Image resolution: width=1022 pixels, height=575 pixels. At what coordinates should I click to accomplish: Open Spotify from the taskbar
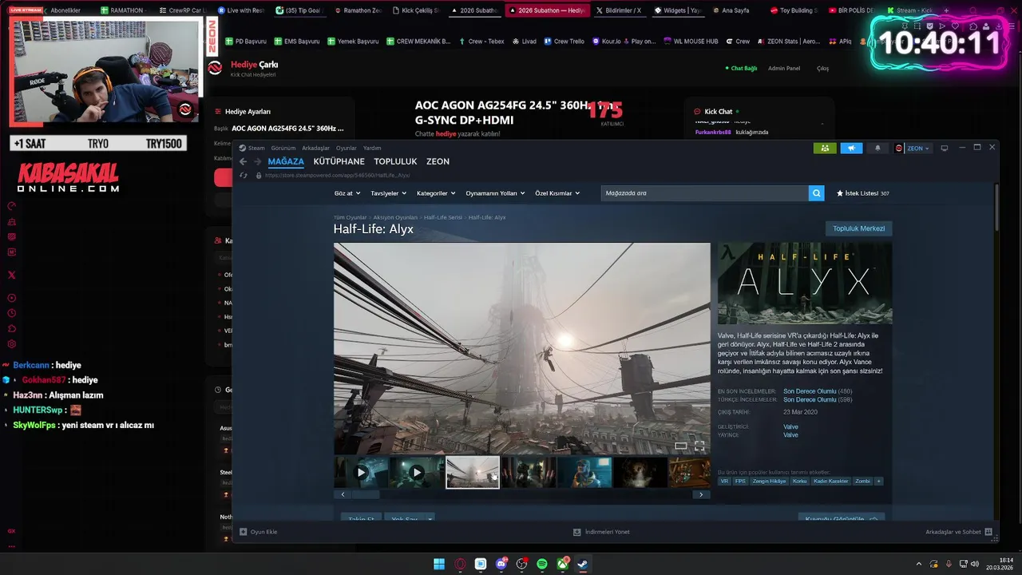542,564
